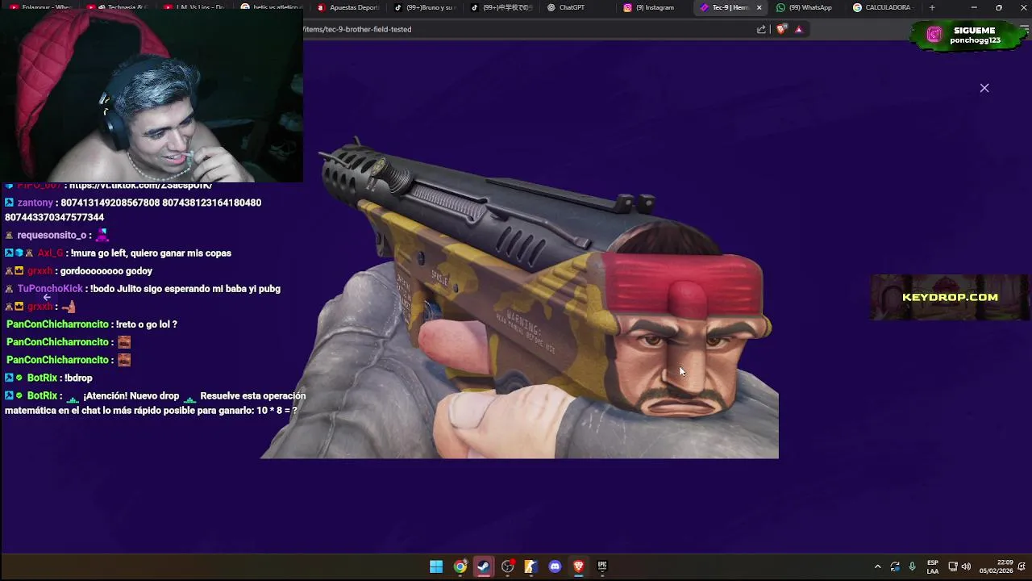Open Steam from the taskbar
The image size is (1032, 581).
point(484,566)
